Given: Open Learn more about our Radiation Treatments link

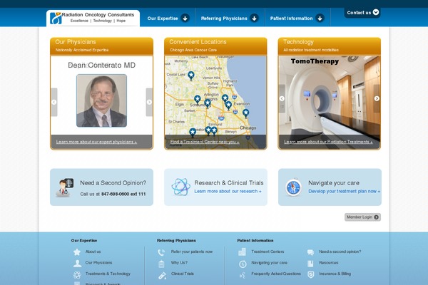Looking at the screenshot, I should pos(328,142).
